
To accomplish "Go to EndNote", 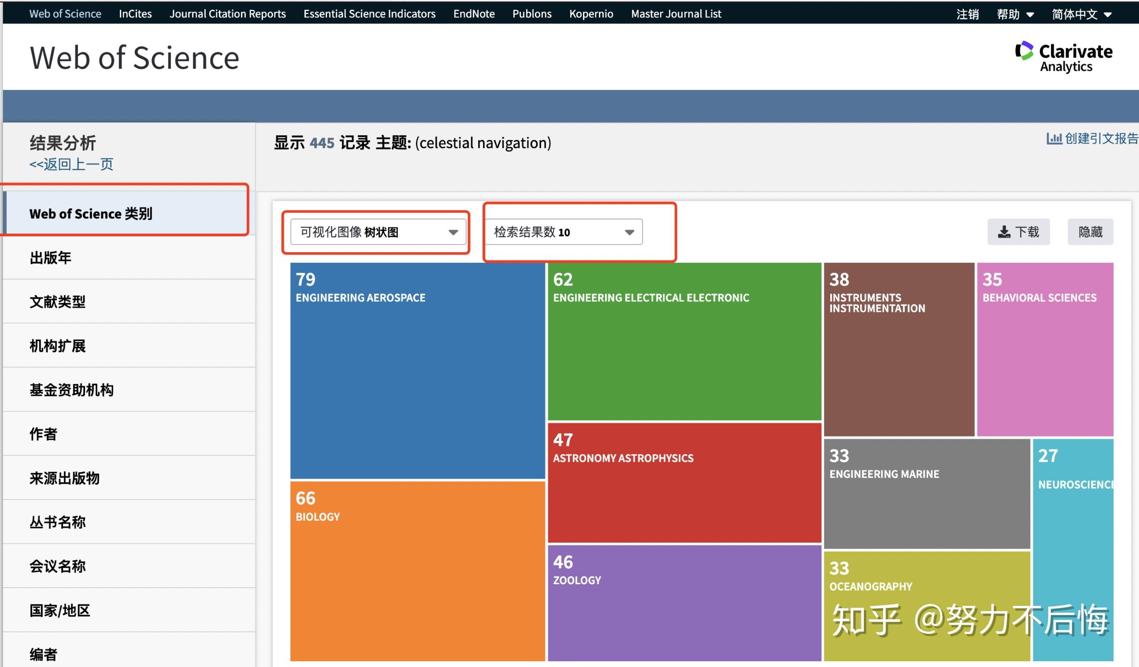I will [474, 14].
